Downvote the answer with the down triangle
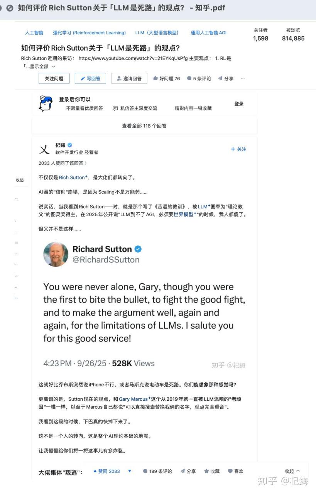The image size is (316, 494). click(x=130, y=471)
